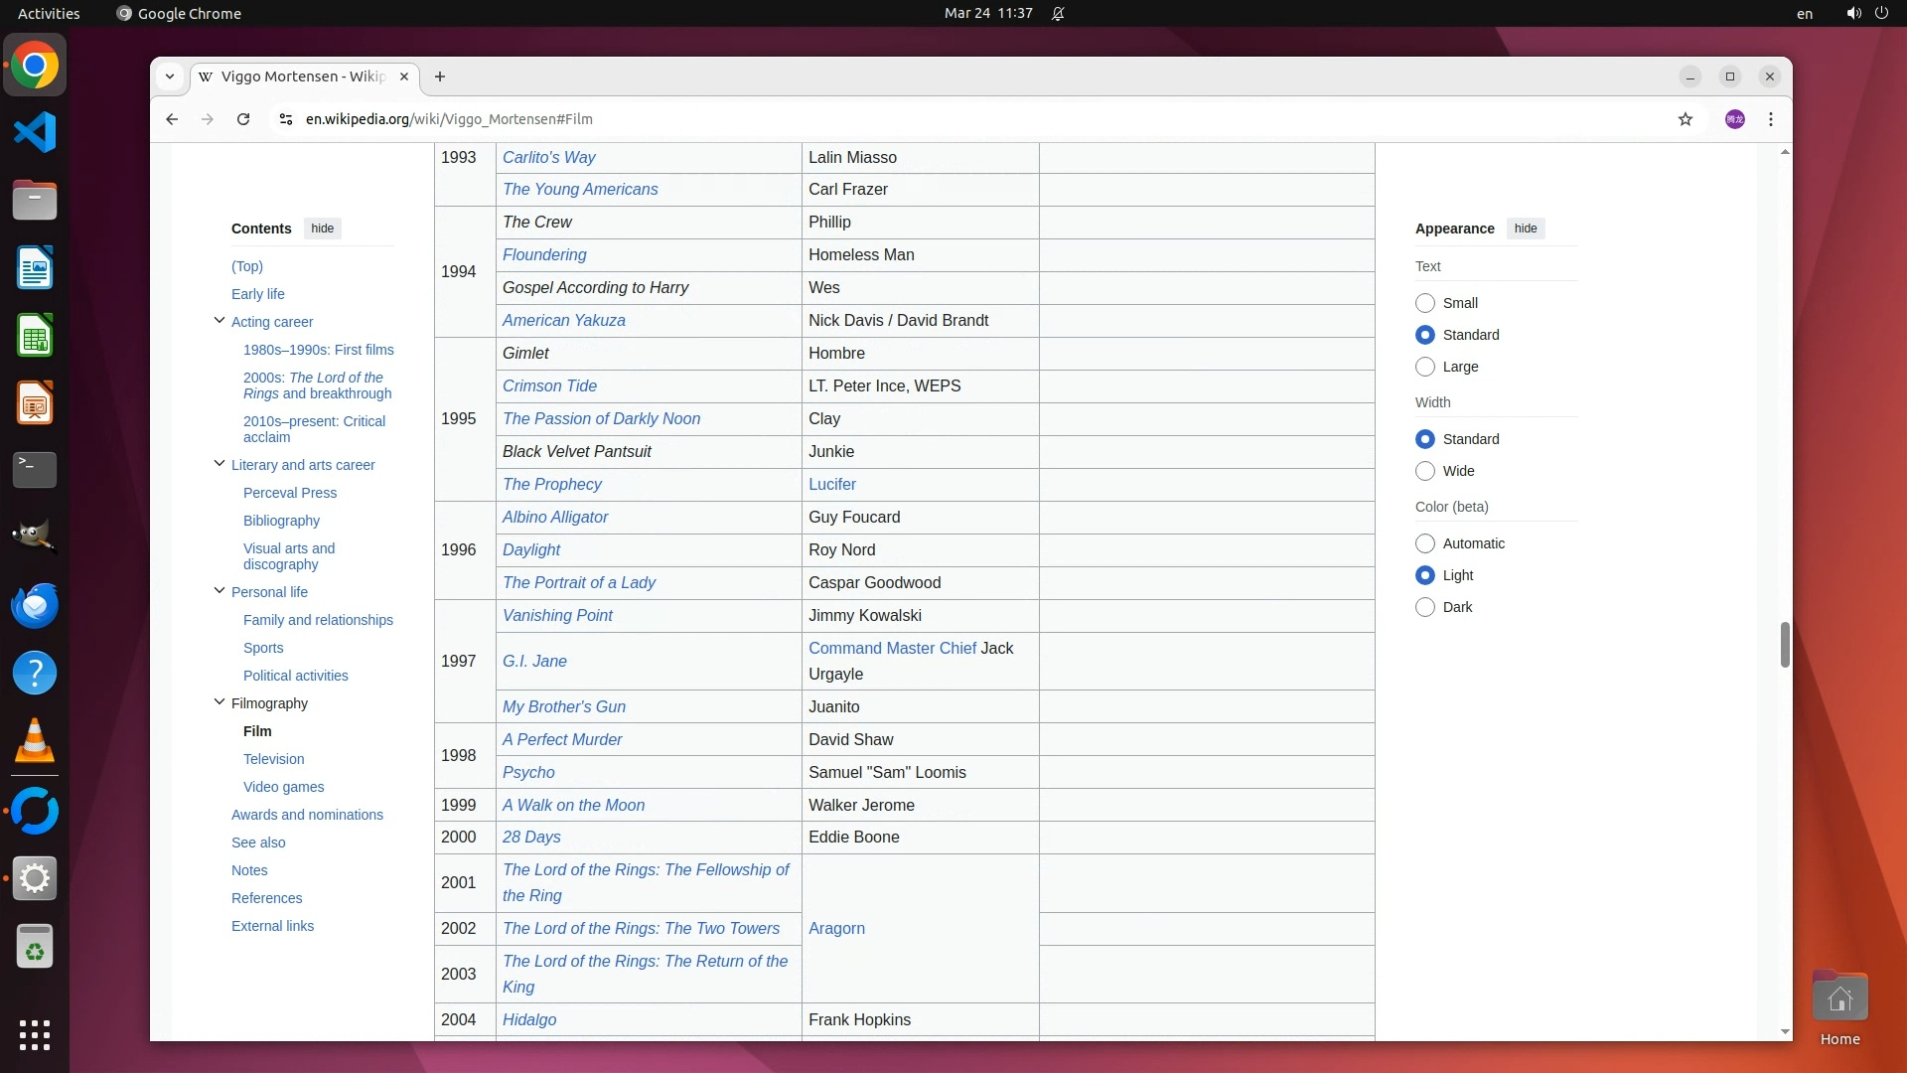Hide the Appearance panel

click(x=1526, y=229)
